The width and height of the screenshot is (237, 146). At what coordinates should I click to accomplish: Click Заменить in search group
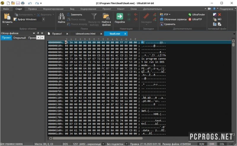click(75, 14)
